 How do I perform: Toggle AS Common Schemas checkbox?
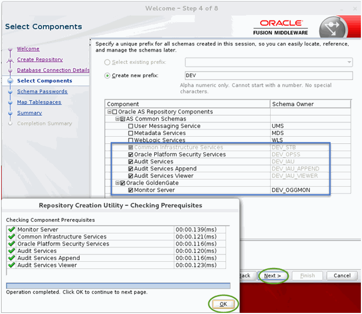tap(123, 119)
